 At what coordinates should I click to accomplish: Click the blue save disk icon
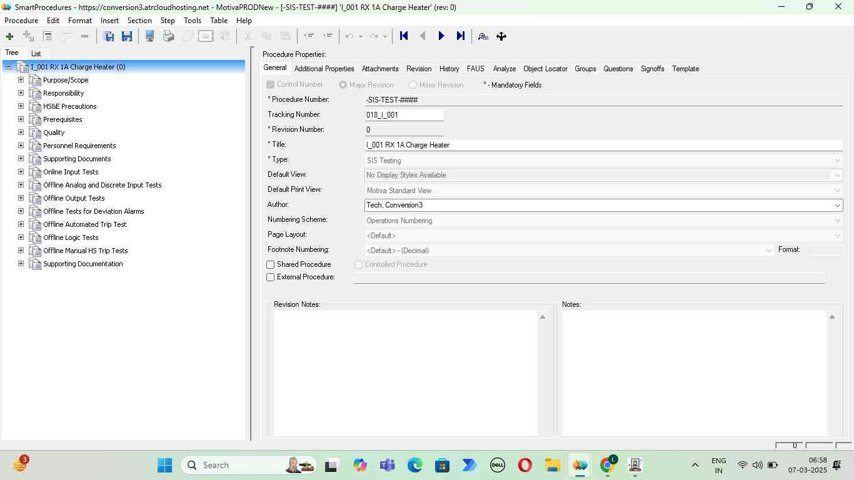click(x=127, y=36)
